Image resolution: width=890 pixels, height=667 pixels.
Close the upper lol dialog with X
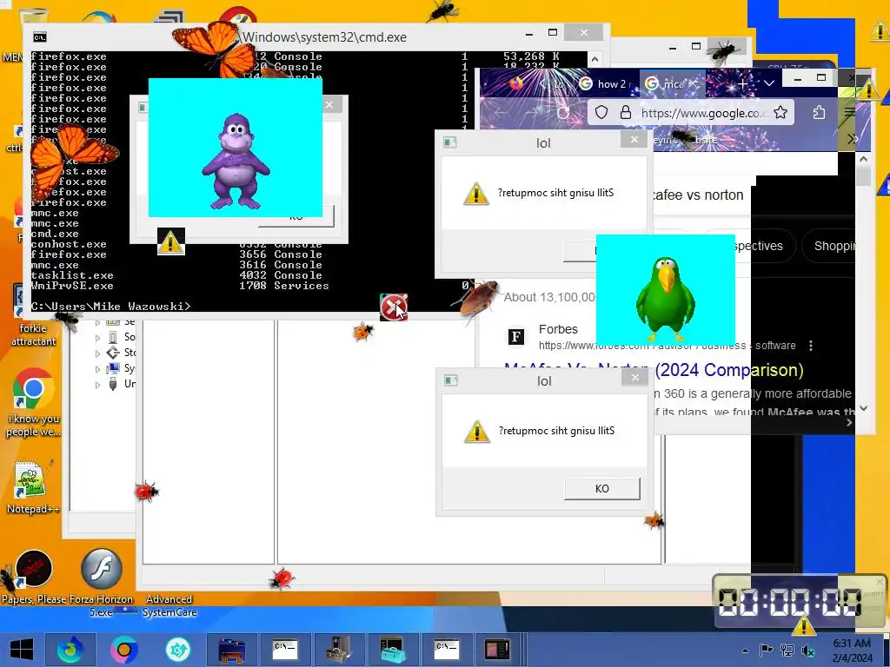tap(634, 139)
